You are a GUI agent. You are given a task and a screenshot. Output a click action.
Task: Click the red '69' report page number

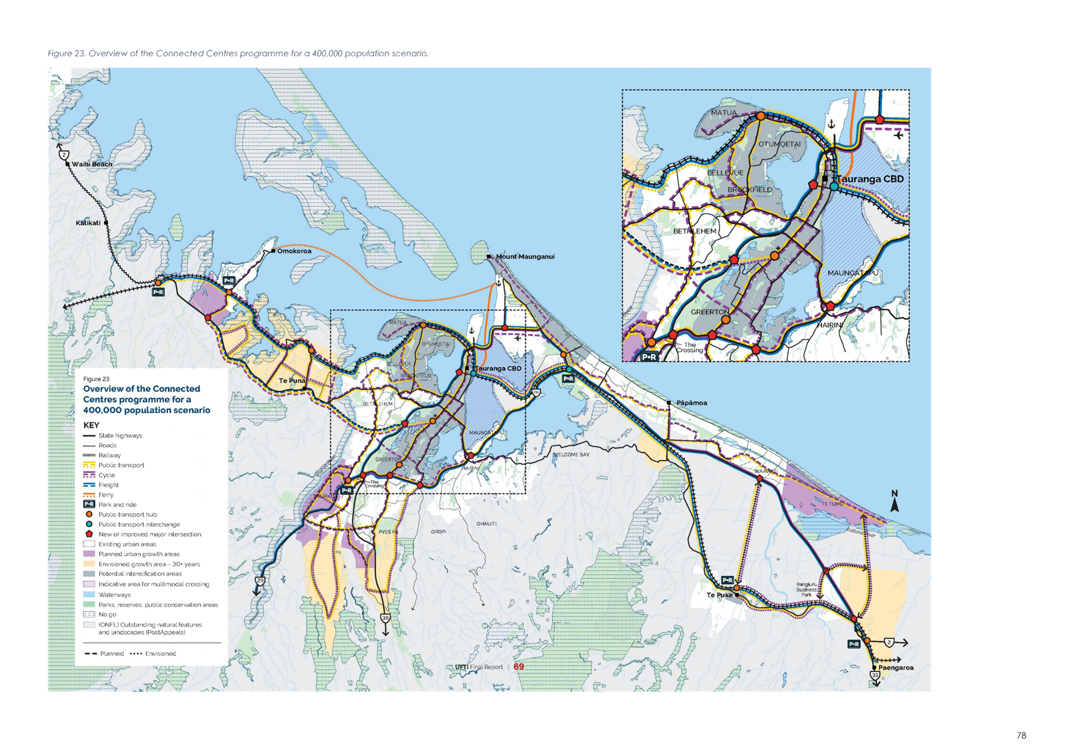[519, 667]
